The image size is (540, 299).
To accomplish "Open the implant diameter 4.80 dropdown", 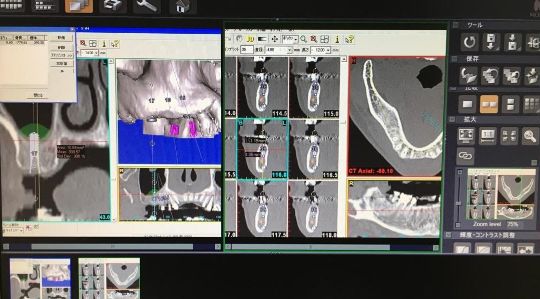I will [x=289, y=50].
